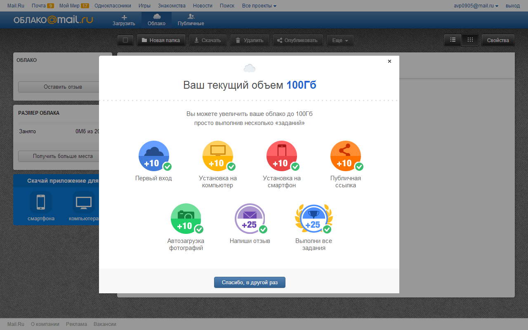Switch to list view icon
528x330 pixels.
[x=453, y=40]
